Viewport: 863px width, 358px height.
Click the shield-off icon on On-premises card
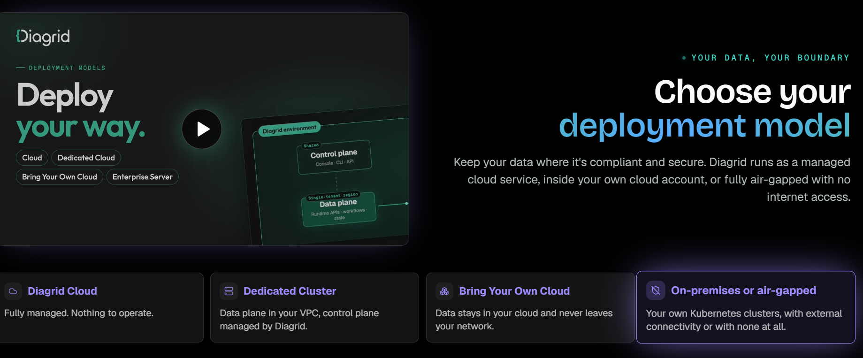(656, 291)
